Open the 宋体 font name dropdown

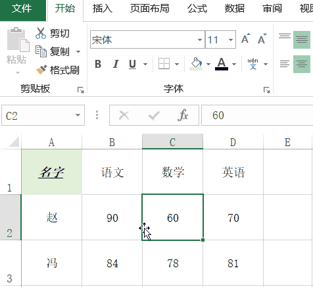pos(200,39)
